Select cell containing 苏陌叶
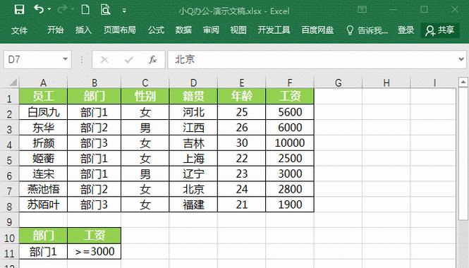The height and width of the screenshot is (268, 469). click(43, 205)
